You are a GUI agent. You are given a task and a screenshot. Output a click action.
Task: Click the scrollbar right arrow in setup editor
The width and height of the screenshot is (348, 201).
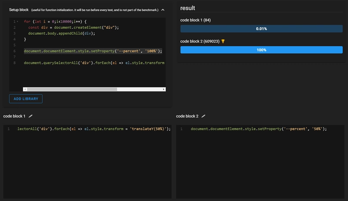coord(164,89)
